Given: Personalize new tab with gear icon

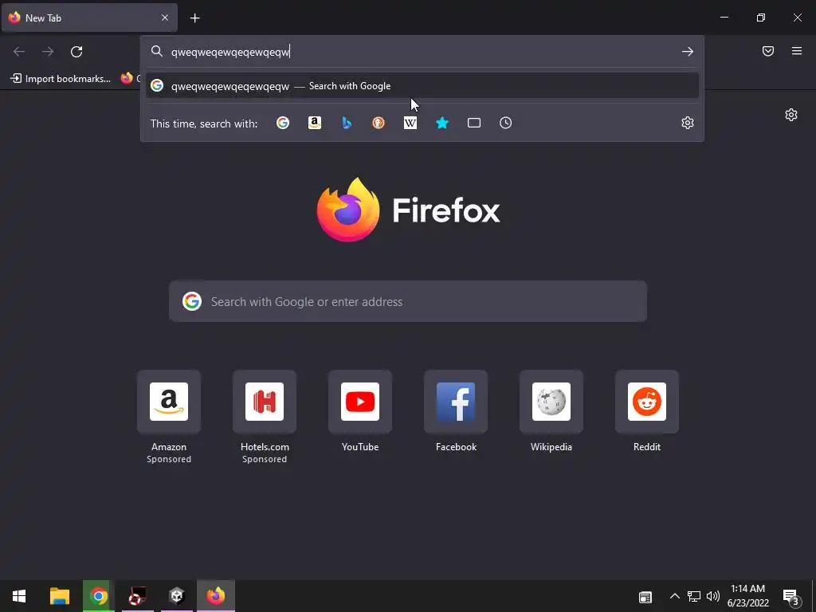Looking at the screenshot, I should pos(791,115).
